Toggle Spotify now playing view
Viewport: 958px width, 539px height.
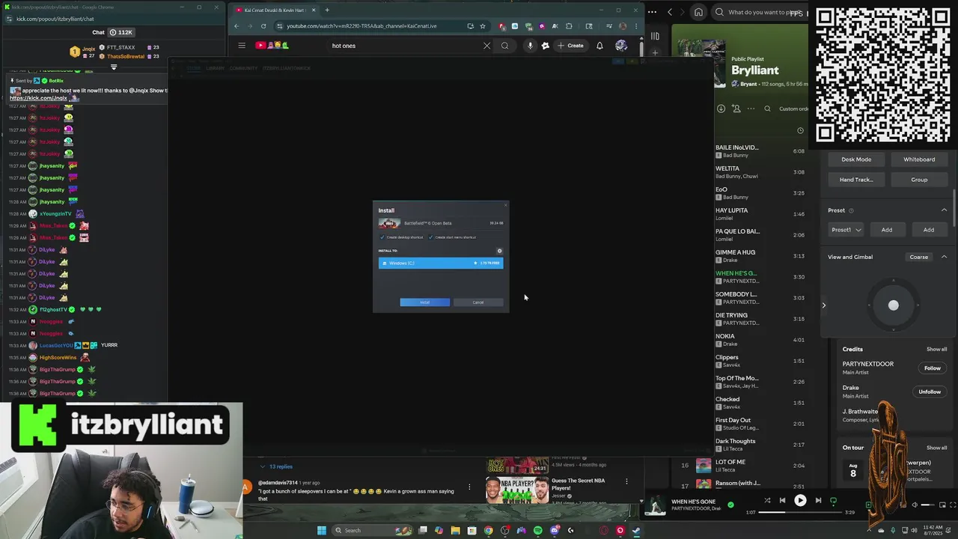pos(870,505)
